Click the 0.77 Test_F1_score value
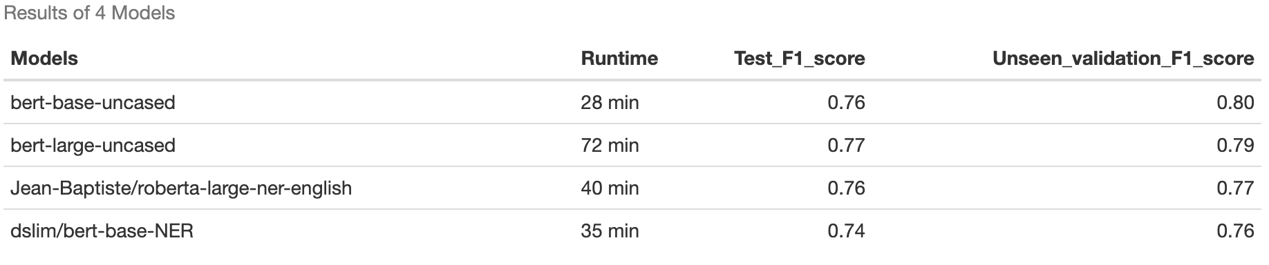Viewport: 1269px width, 265px height. point(846,146)
